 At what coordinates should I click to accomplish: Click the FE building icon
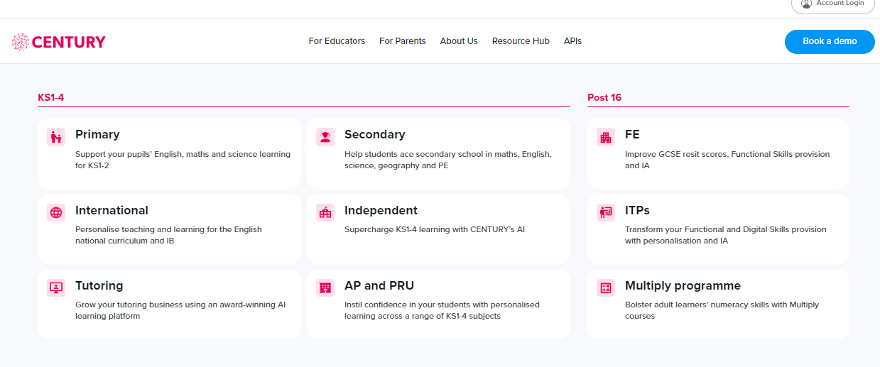[606, 137]
